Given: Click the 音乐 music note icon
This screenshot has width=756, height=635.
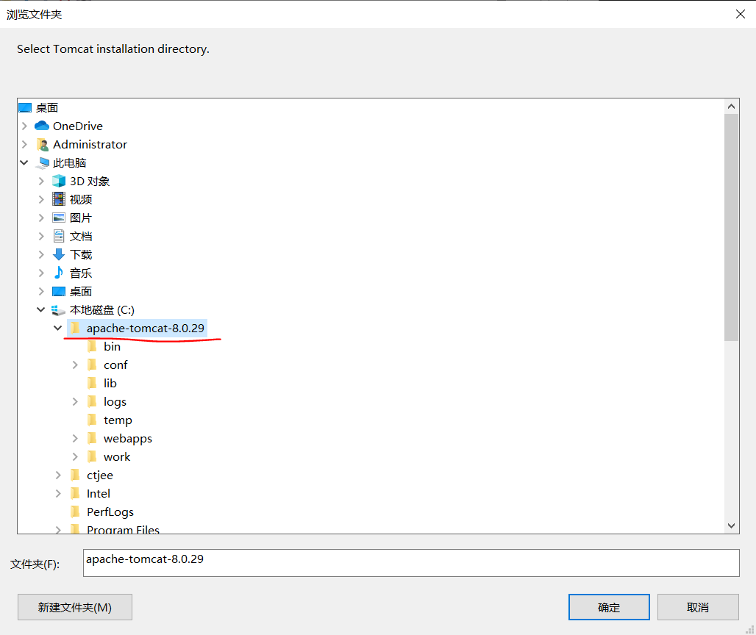Looking at the screenshot, I should point(59,273).
